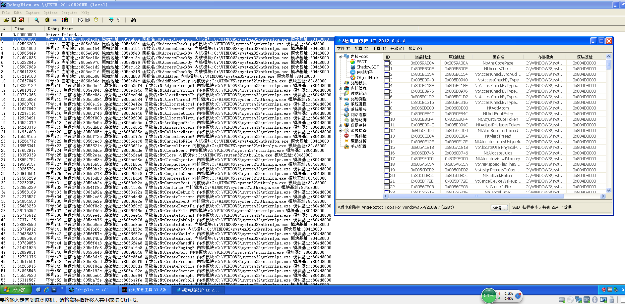Click the SSDT table horizontal scrollbar thumb
This screenshot has height=304, width=625.
[x=476, y=196]
